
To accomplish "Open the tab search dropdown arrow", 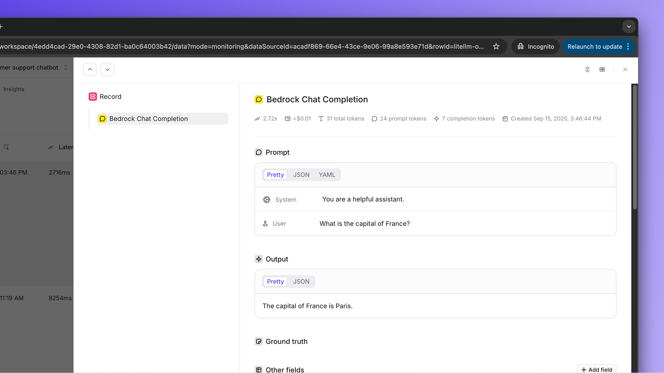I will tap(629, 27).
